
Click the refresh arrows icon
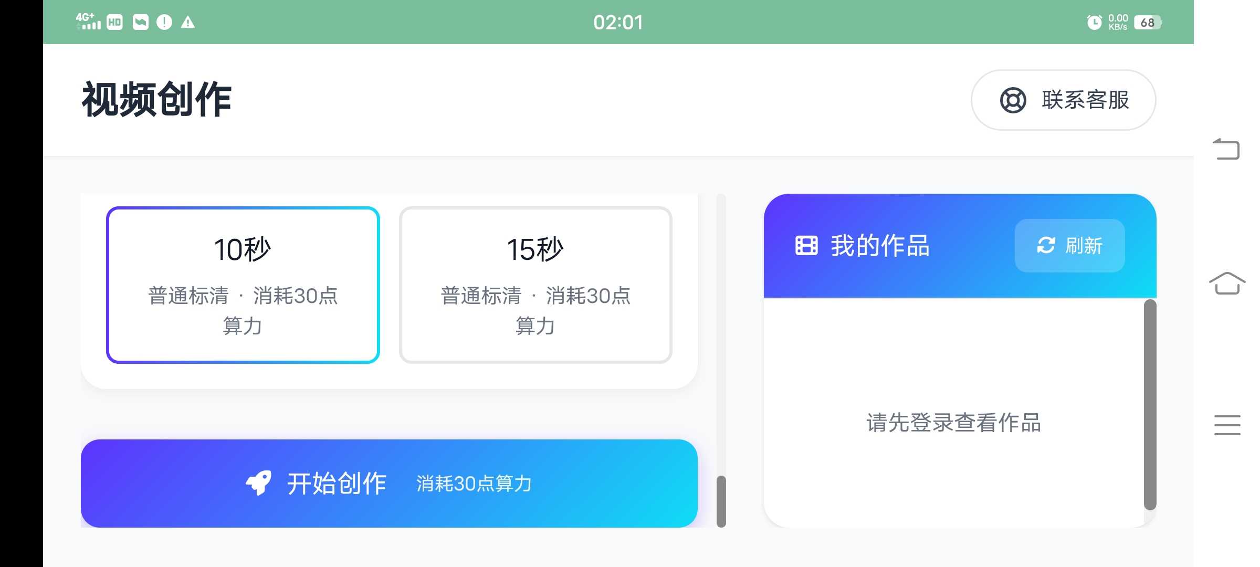pos(1046,246)
